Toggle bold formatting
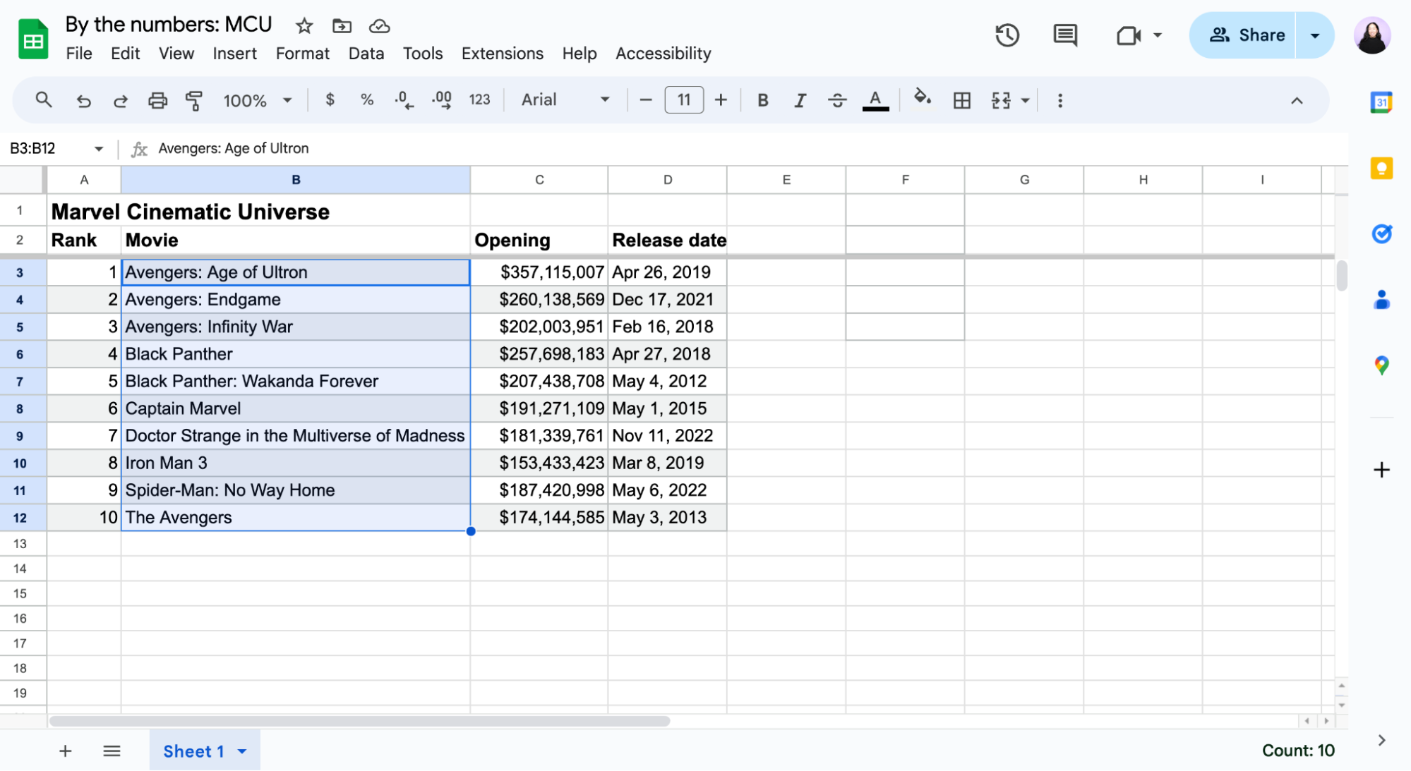Screen dimensions: 1411x771 tap(762, 100)
